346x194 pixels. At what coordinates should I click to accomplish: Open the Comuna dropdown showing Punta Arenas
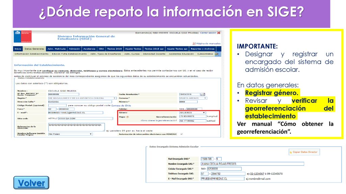(x=193, y=98)
